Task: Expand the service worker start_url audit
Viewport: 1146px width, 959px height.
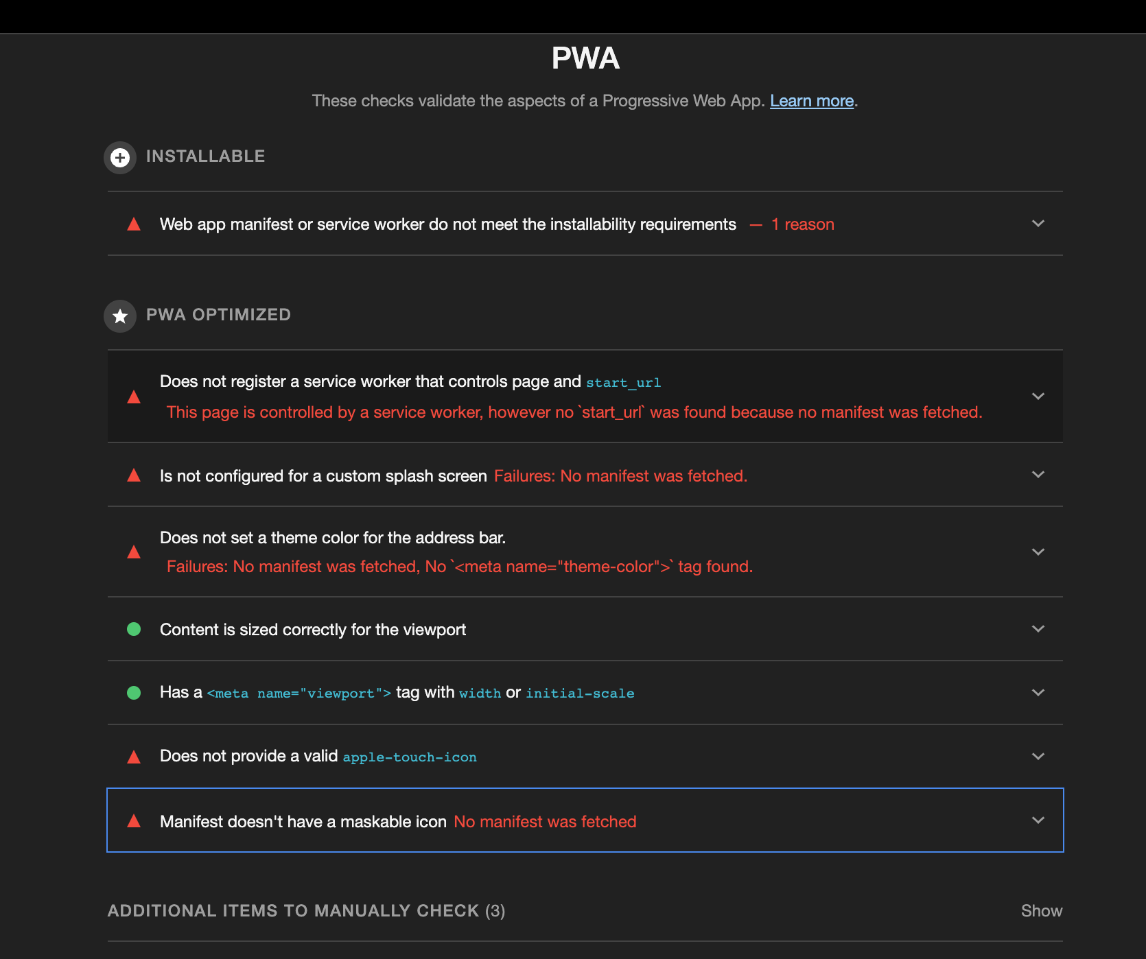Action: tap(1038, 396)
